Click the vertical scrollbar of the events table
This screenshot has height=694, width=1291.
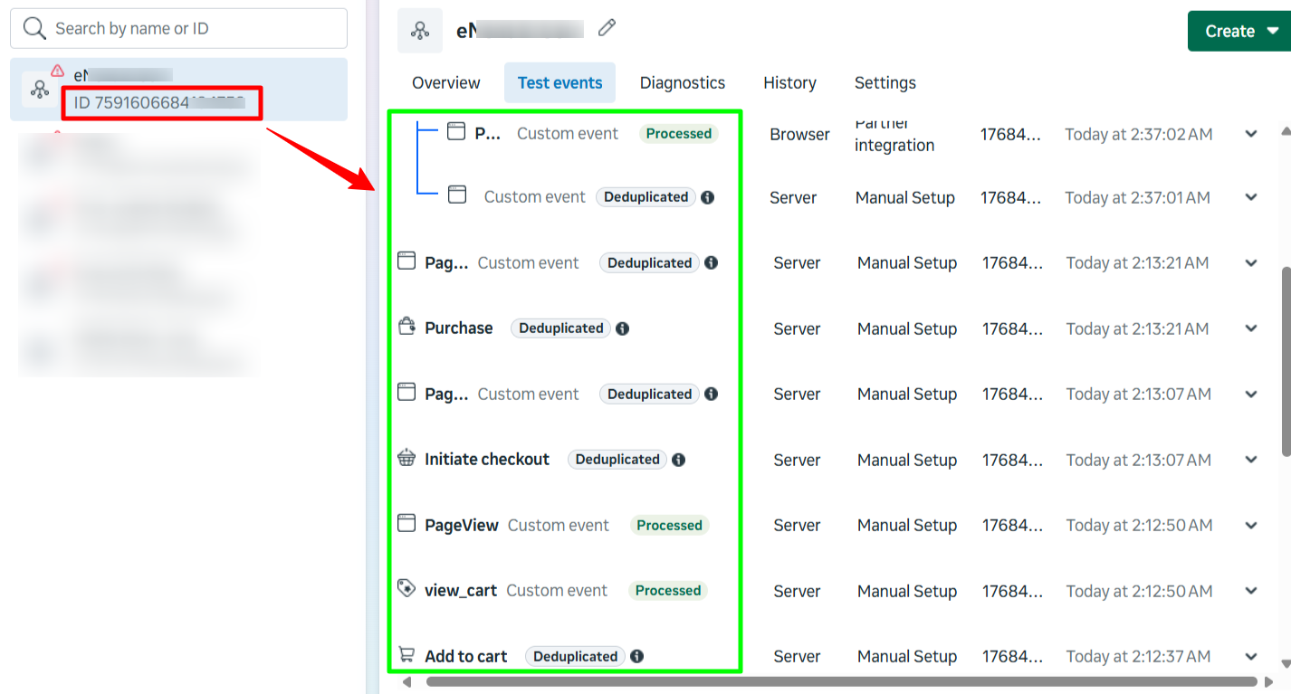tap(1286, 361)
